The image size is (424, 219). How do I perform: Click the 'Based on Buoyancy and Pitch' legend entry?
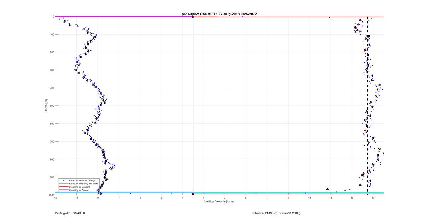pyautogui.click(x=83, y=184)
